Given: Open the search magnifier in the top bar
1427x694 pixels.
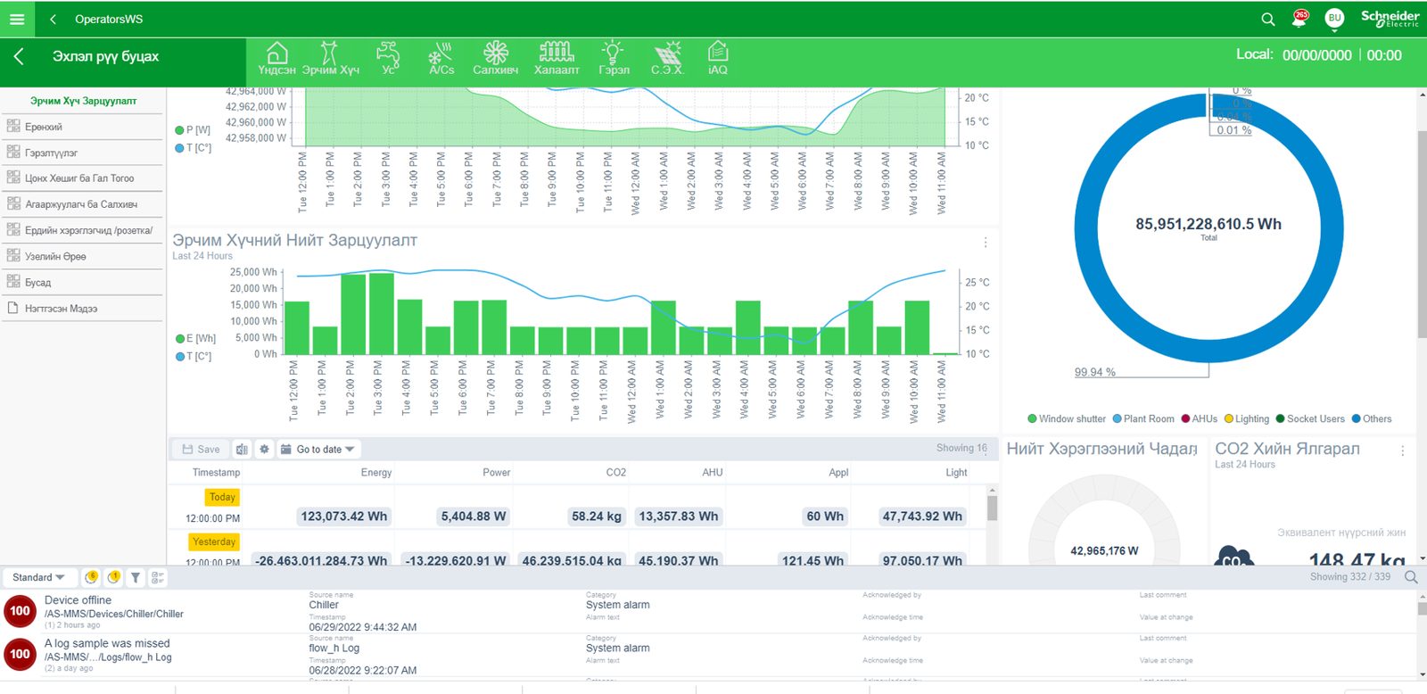Looking at the screenshot, I should (x=1267, y=19).
